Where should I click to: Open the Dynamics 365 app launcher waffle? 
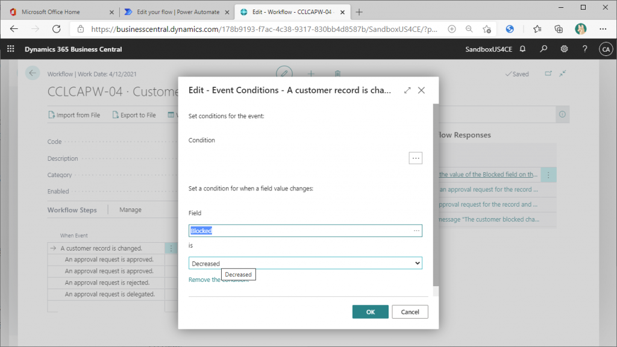pos(11,49)
